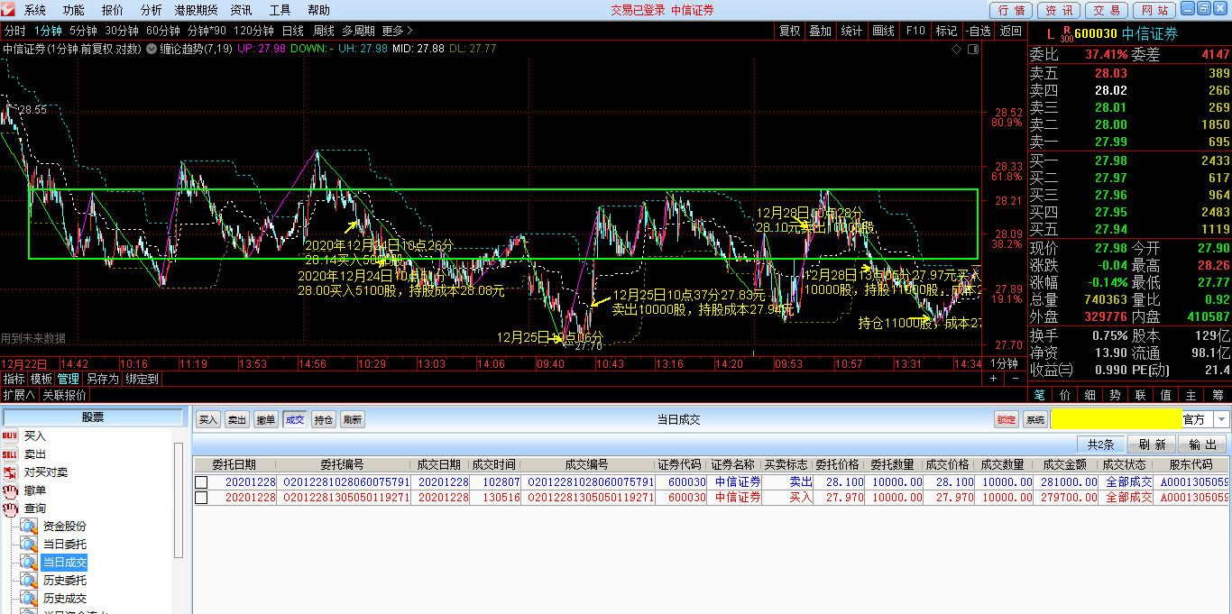Open the 港股期货 menu

196,10
